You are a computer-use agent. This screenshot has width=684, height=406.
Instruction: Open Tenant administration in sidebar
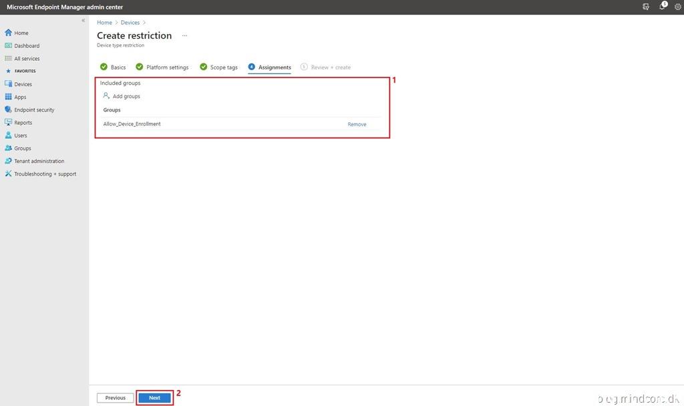39,161
